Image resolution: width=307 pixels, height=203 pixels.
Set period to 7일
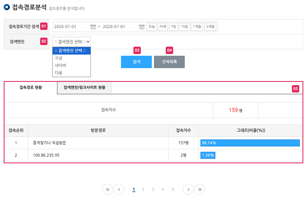coord(173,27)
